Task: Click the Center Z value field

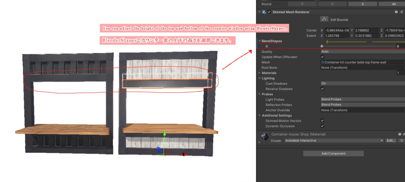Action: click(x=394, y=30)
